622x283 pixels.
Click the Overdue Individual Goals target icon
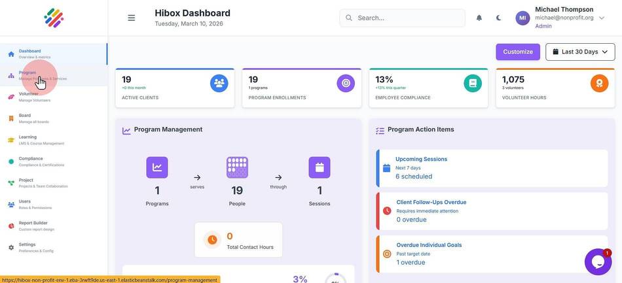(x=387, y=254)
